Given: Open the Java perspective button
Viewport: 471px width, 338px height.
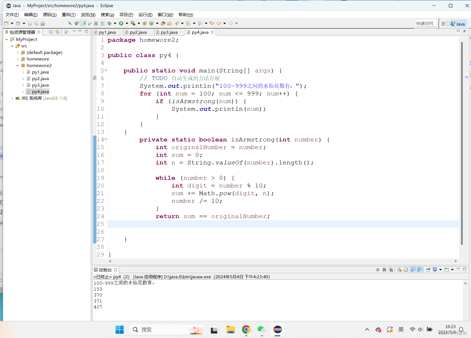Looking at the screenshot, I should (x=458, y=23).
